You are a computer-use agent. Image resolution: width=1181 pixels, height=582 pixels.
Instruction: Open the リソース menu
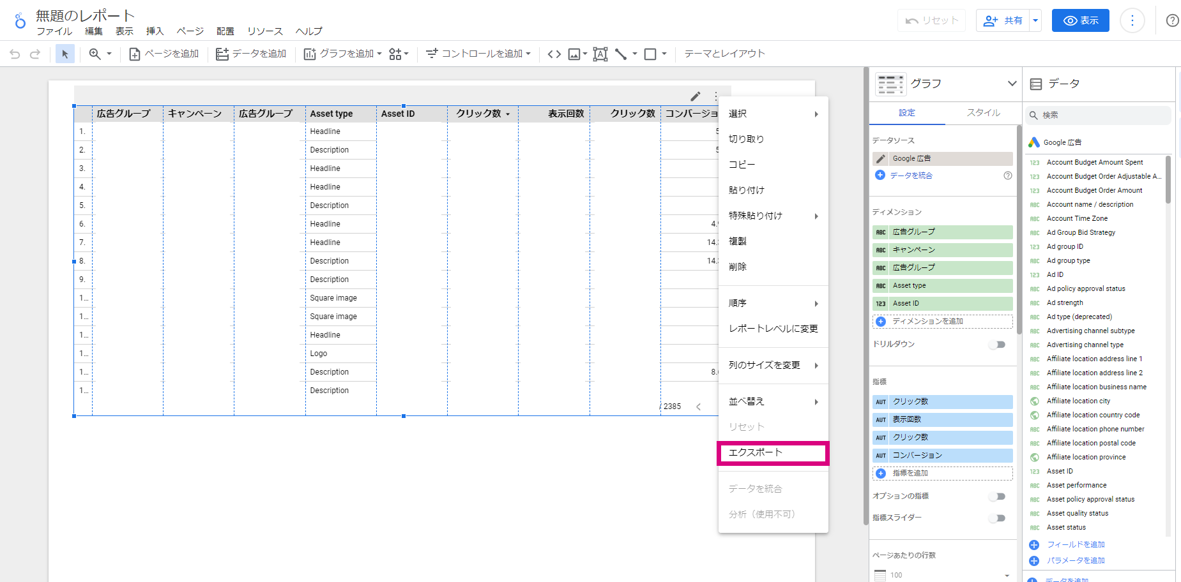click(x=265, y=31)
